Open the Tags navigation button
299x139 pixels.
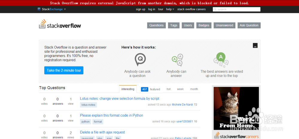[x=174, y=25]
